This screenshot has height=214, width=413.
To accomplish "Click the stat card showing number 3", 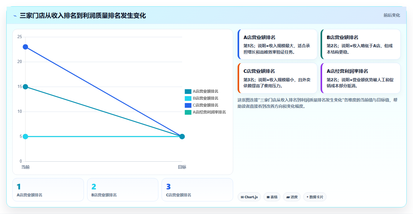I will click(x=197, y=190).
